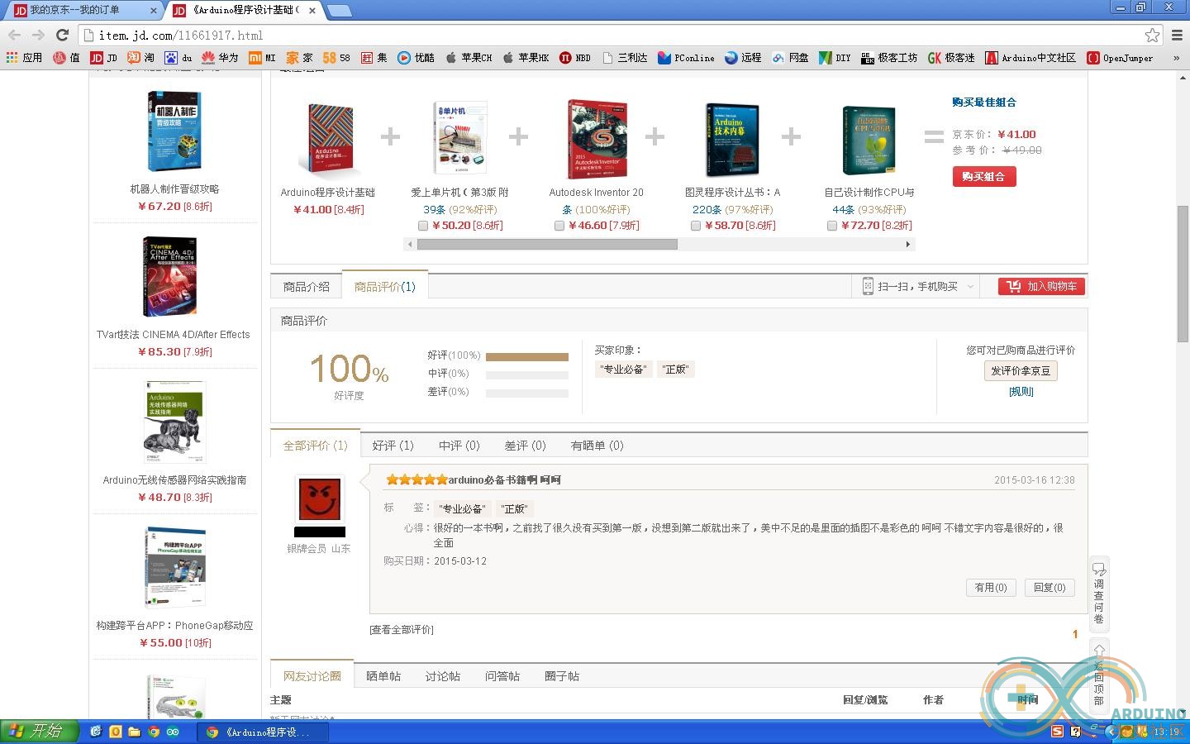Viewport: 1190px width, 744px height.
Task: Filter reviews by 中评 (0)
Action: tap(459, 446)
